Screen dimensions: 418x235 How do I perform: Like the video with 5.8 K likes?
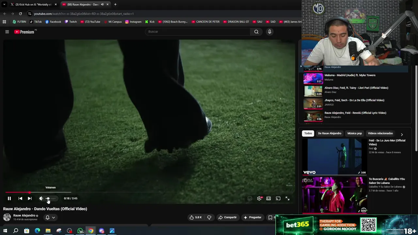point(196,217)
